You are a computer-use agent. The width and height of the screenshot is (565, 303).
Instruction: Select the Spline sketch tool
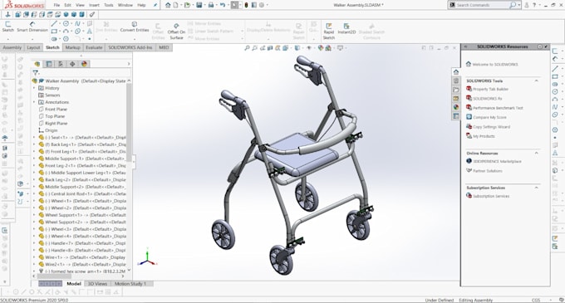point(77,24)
